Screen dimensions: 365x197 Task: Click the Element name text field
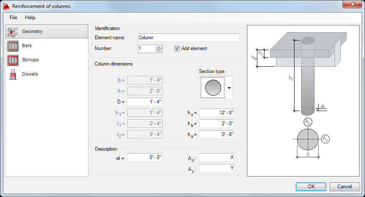188,38
